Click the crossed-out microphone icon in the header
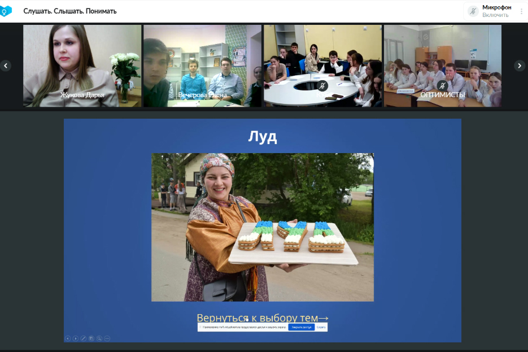Screen dimensions: 528x352 coord(473,11)
